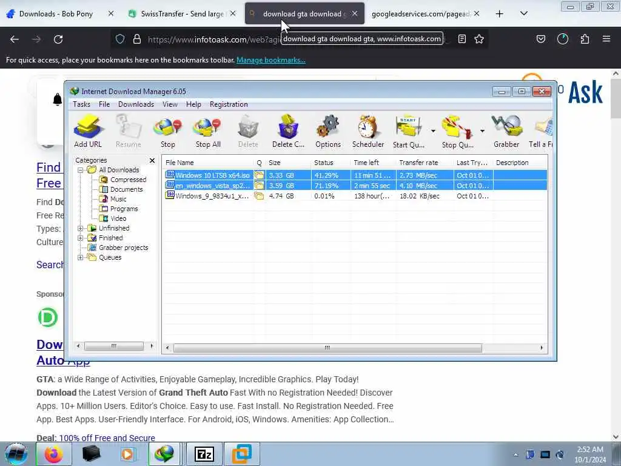Sort by Transfer rate column header
The image size is (621, 466).
click(x=424, y=163)
